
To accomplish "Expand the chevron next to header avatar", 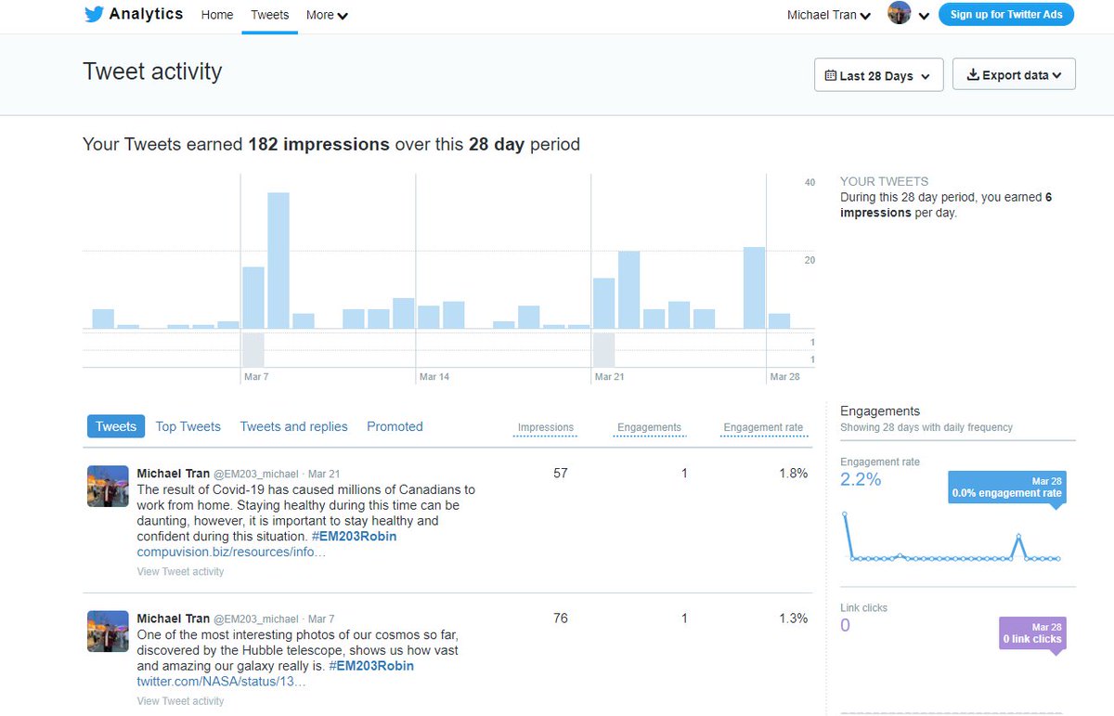I will point(925,16).
